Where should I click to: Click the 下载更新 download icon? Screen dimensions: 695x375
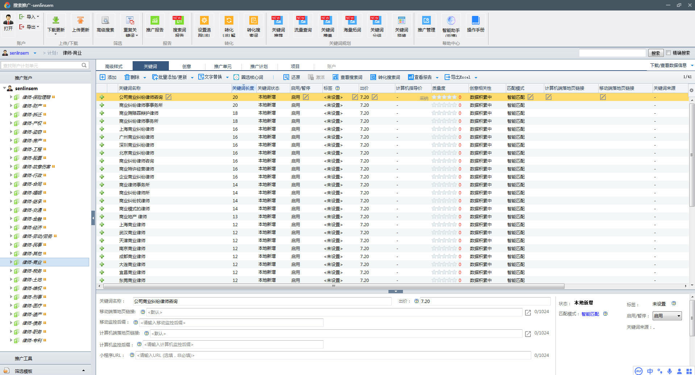[56, 21]
